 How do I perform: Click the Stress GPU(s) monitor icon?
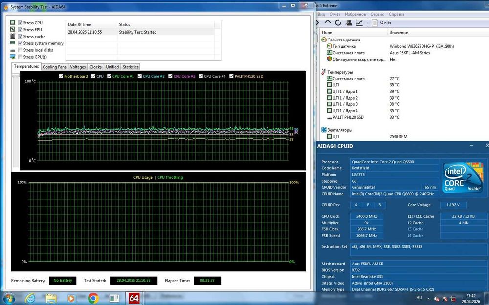coord(13,57)
